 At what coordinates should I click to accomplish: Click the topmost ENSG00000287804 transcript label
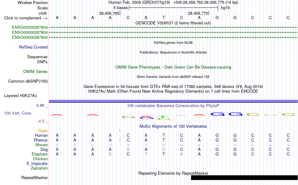[x=30, y=28]
